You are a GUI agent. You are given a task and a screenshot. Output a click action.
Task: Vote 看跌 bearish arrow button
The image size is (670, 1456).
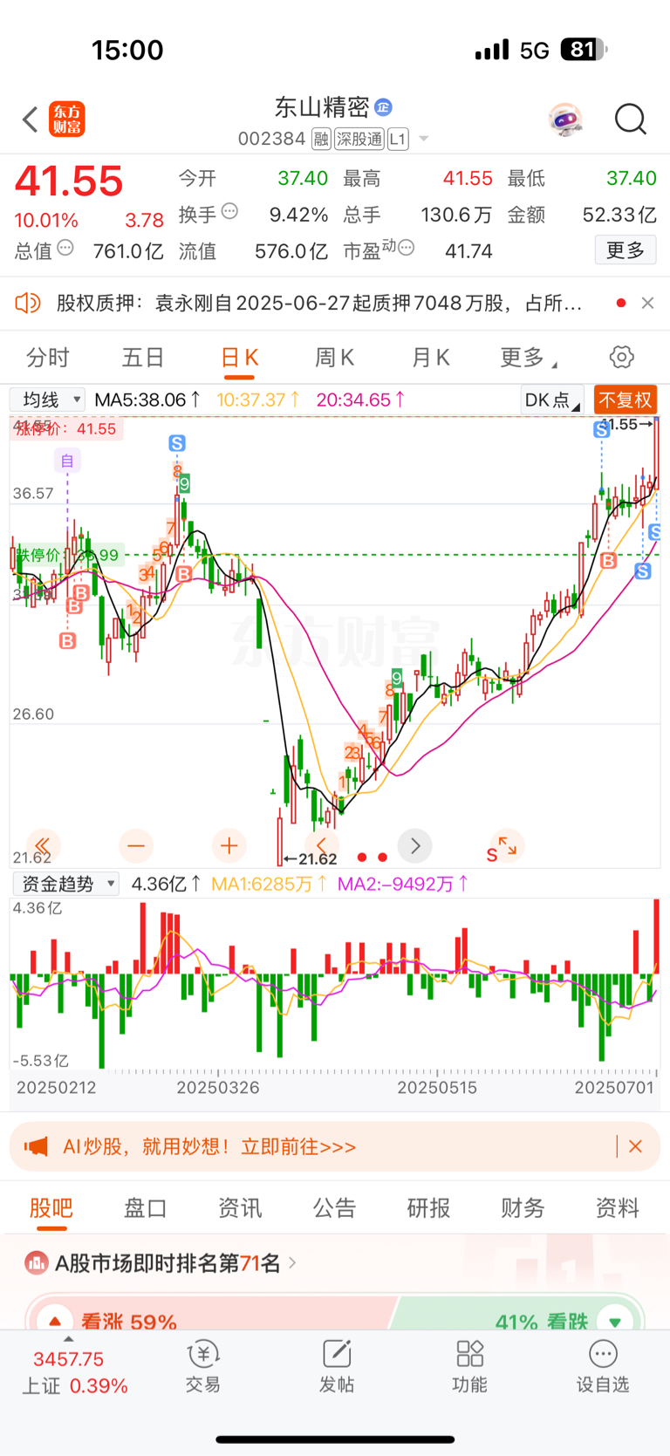(615, 1321)
